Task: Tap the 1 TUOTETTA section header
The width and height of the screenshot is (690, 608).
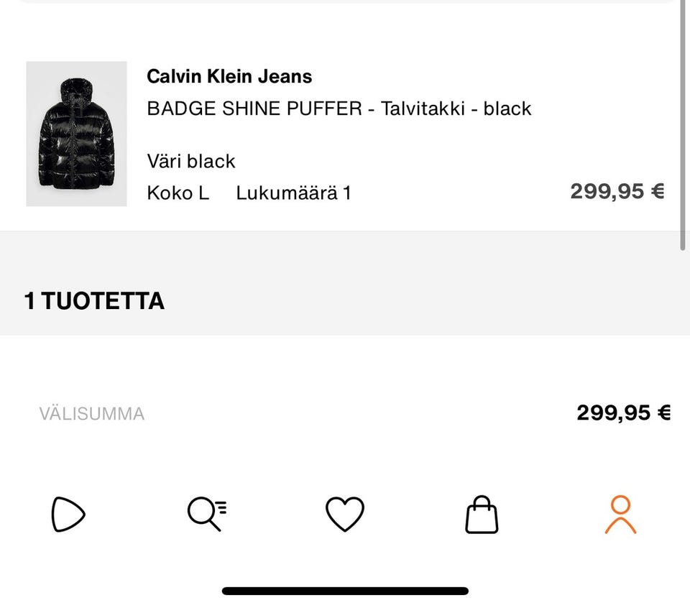Action: click(94, 300)
